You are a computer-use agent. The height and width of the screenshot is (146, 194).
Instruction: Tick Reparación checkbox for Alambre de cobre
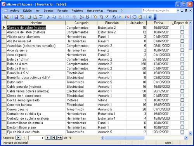[x=182, y=27]
